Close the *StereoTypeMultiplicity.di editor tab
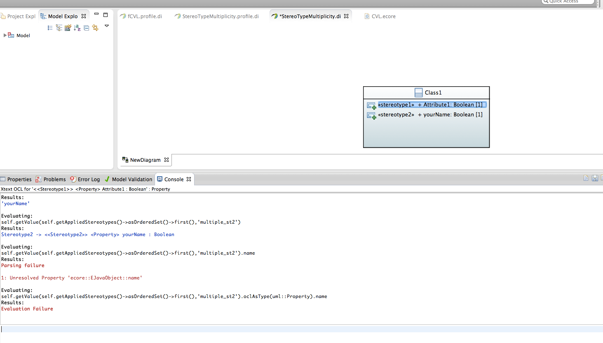 (346, 16)
